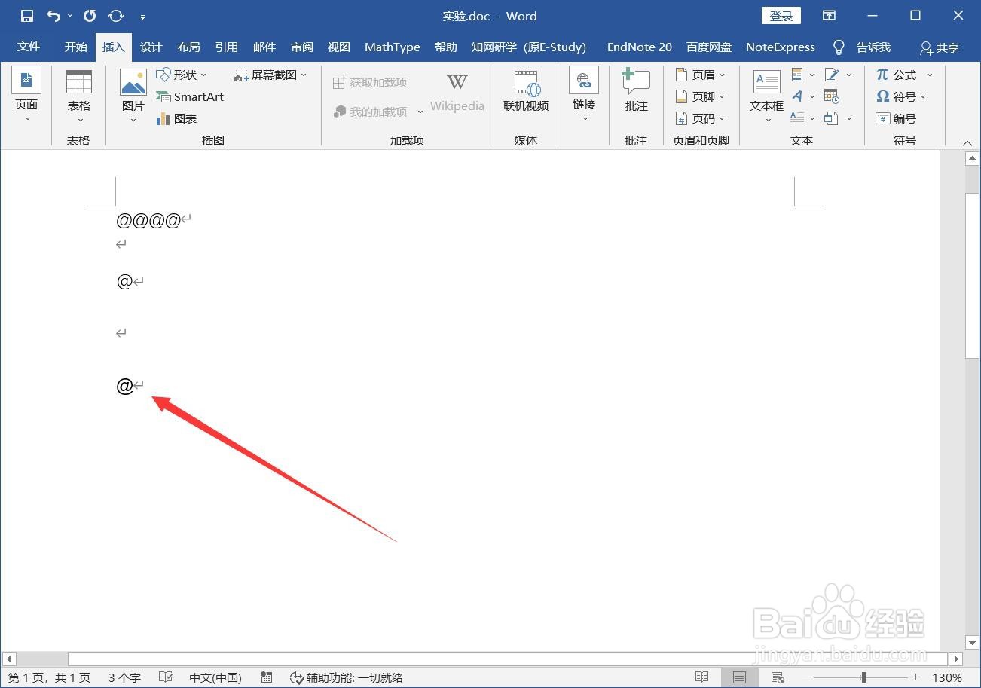Insert an object icon
Image resolution: width=981 pixels, height=688 pixels.
click(838, 118)
